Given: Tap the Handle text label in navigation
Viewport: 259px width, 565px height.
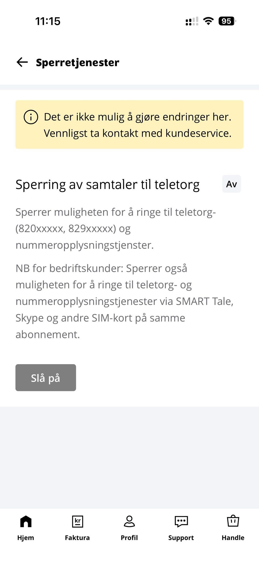Looking at the screenshot, I should coord(233,538).
